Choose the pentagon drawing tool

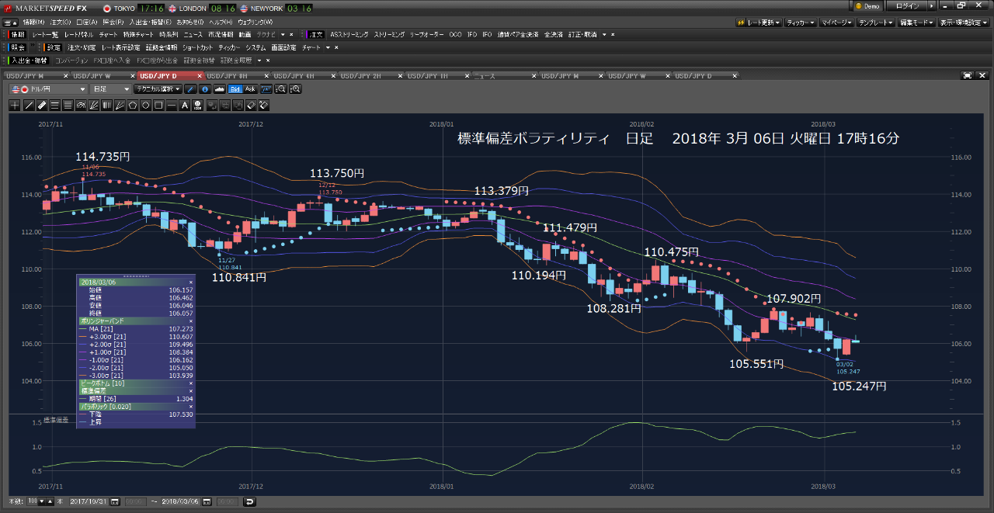point(132,105)
